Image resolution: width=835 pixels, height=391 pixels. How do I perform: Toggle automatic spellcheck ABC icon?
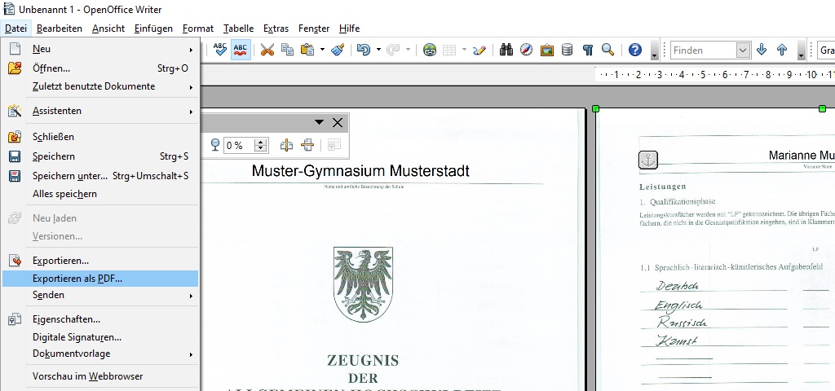241,50
